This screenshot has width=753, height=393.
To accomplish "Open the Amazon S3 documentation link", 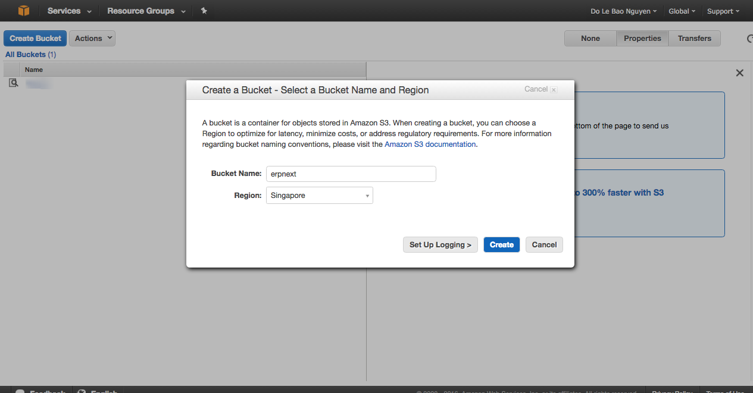I will [x=430, y=144].
